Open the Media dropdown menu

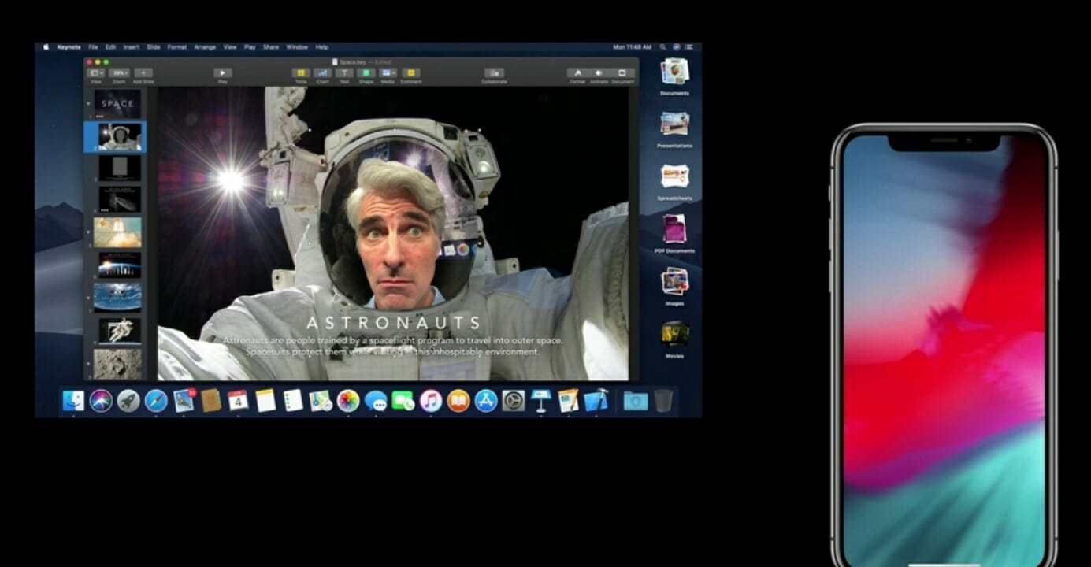[x=388, y=73]
